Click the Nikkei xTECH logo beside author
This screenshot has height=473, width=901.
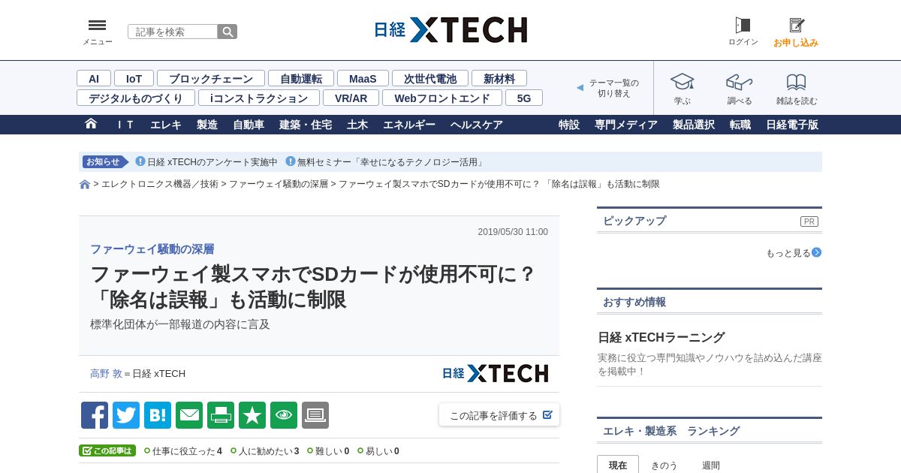495,373
